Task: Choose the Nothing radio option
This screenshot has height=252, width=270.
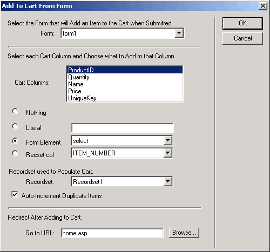Action: click(x=15, y=111)
